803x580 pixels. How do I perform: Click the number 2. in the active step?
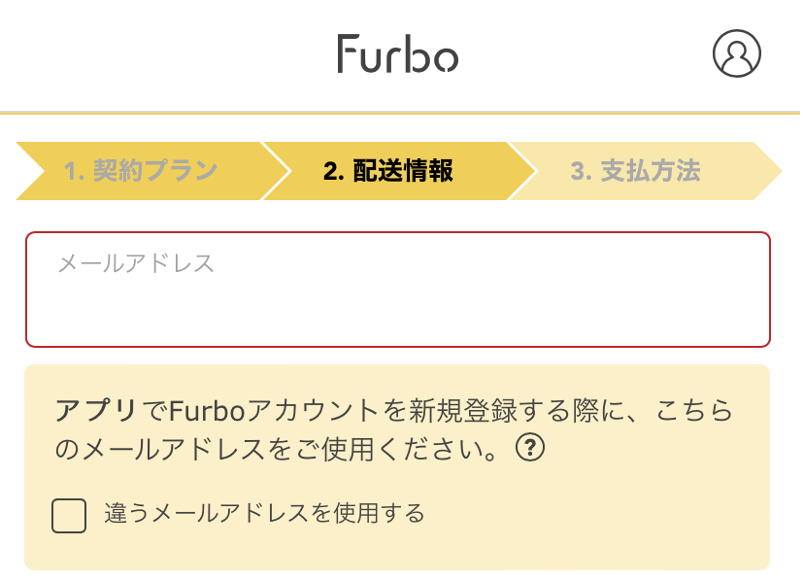(x=334, y=172)
